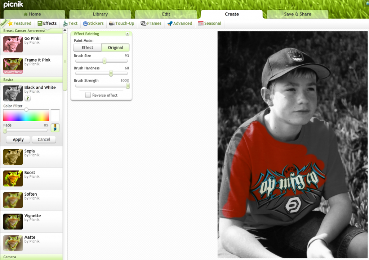Select the Matte effect
Viewport: 369px width, 260px height.
point(31,243)
